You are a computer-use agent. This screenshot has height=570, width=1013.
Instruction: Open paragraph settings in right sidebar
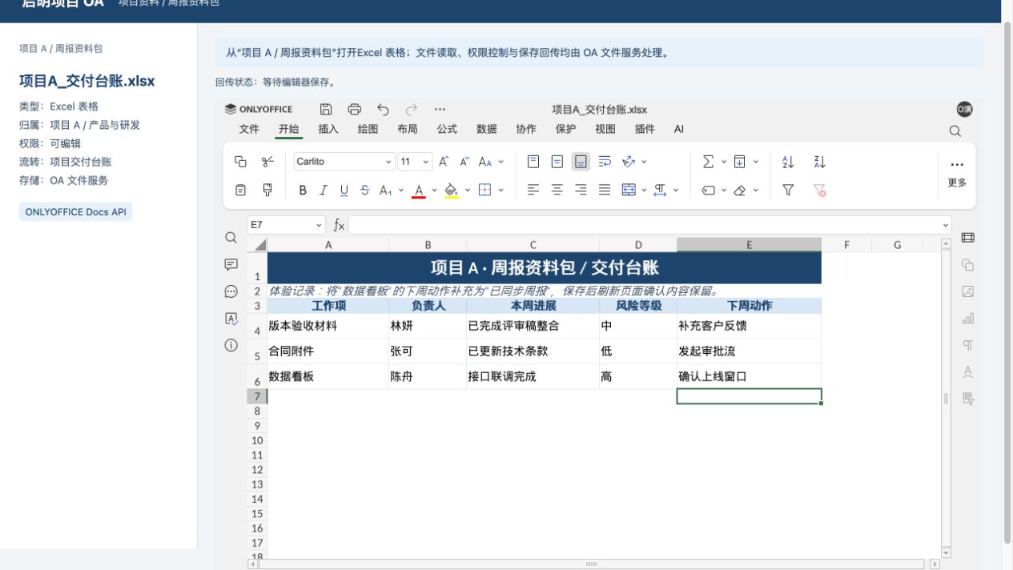point(967,345)
